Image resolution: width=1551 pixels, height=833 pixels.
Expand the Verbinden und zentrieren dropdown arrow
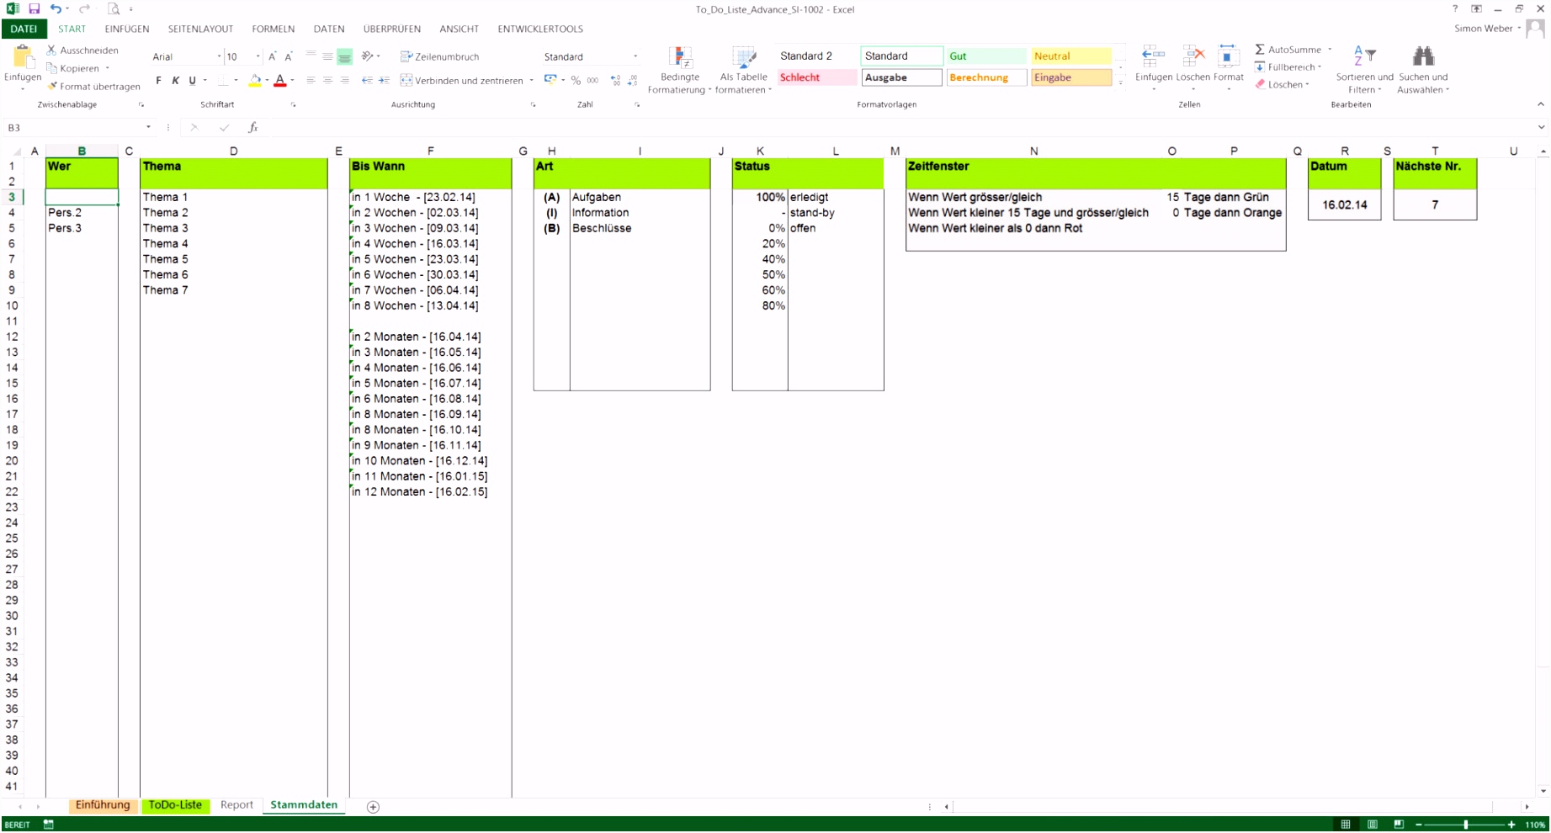tap(531, 81)
